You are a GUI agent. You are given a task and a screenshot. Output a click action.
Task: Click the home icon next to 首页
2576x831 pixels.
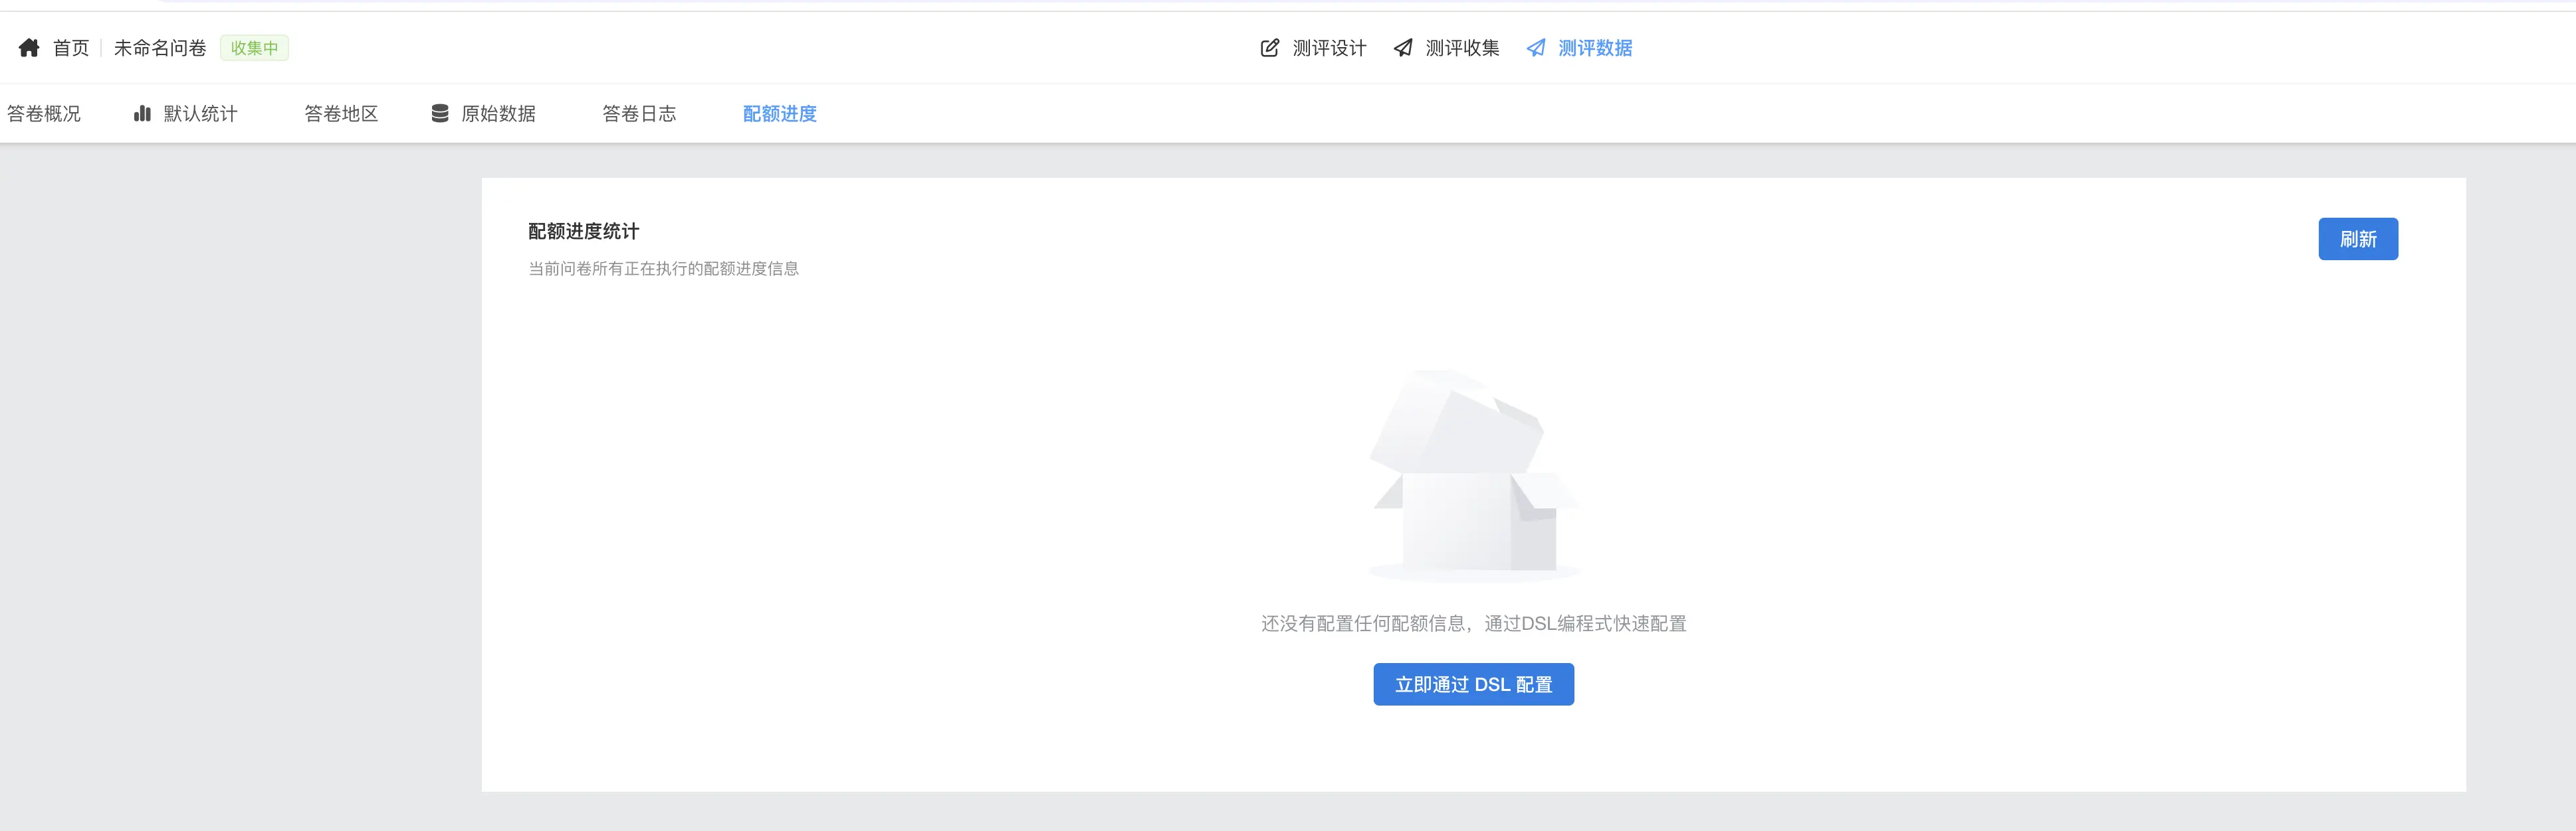pos(29,48)
